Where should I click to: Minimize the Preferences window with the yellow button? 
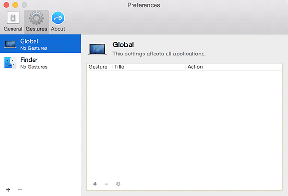point(15,5)
